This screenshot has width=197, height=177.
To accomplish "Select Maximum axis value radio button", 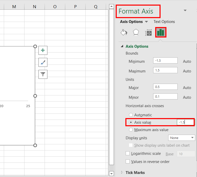I will [x=131, y=130].
